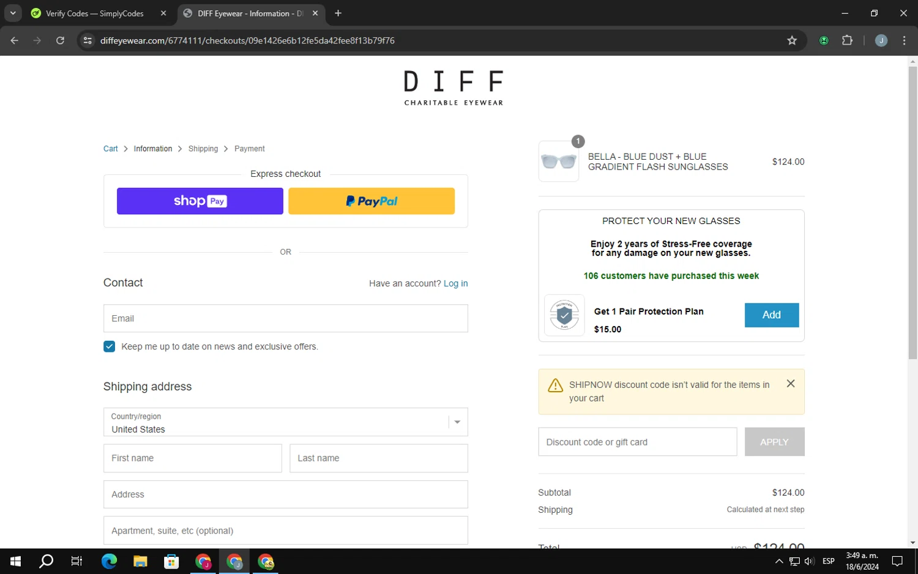This screenshot has width=918, height=574.
Task: Open the Extensions puzzle icon
Action: tap(847, 40)
